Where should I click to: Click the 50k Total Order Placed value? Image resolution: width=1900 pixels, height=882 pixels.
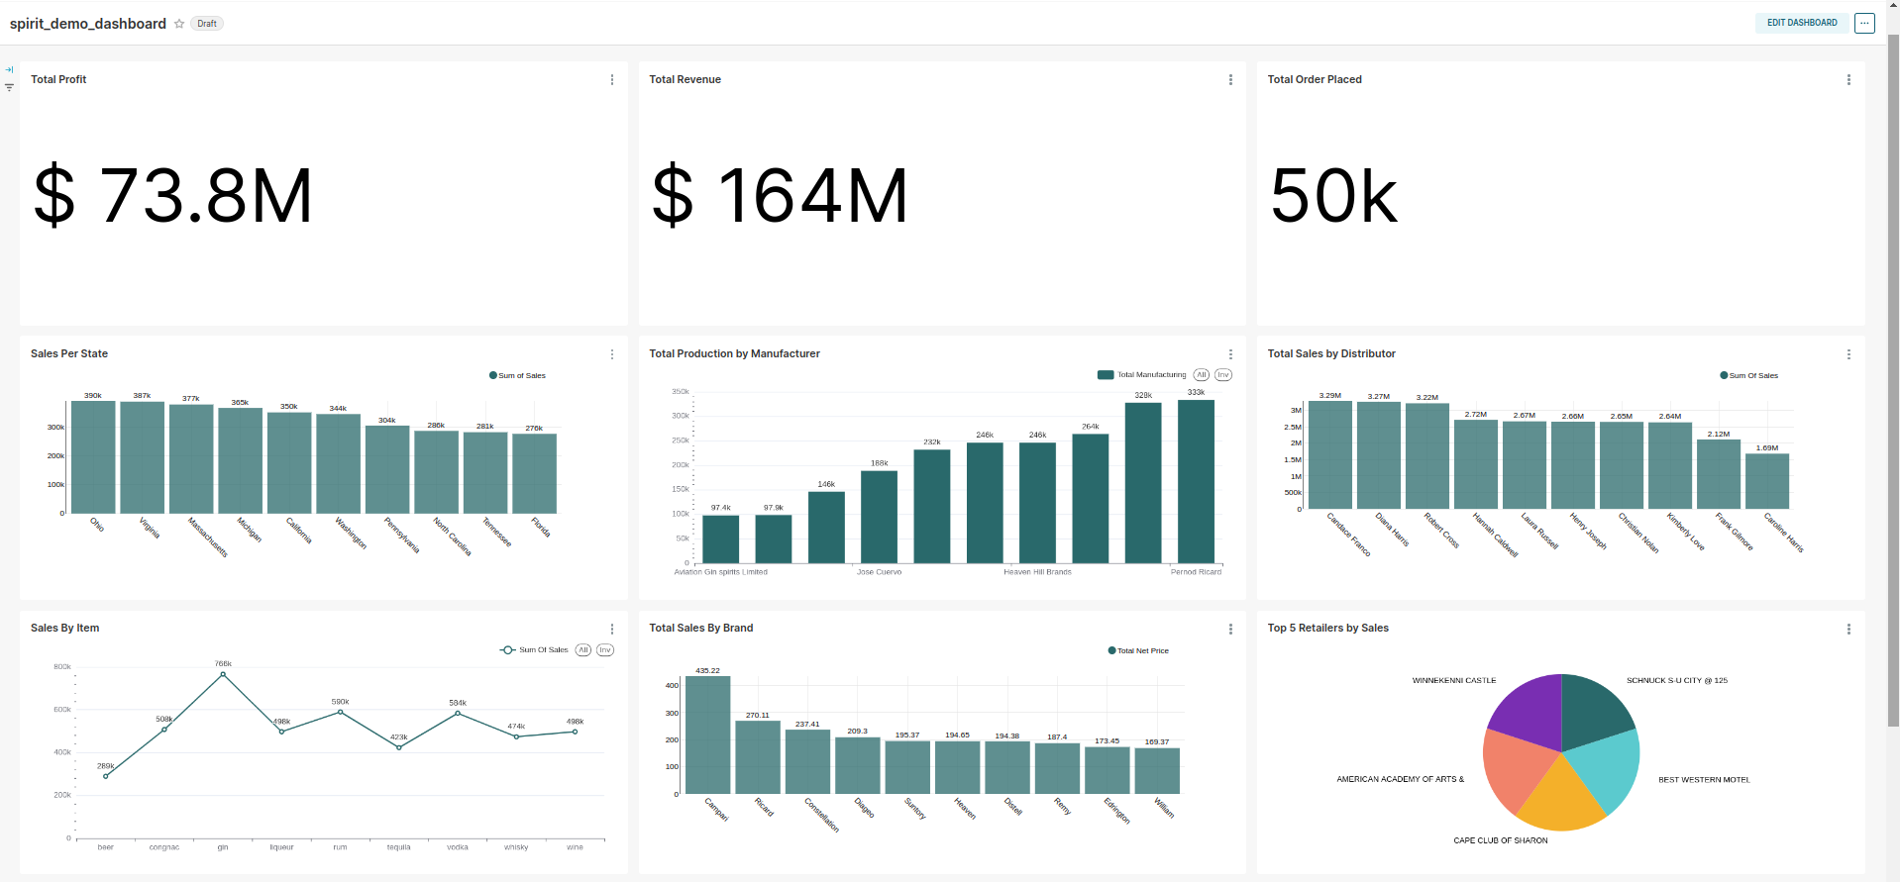(1334, 196)
